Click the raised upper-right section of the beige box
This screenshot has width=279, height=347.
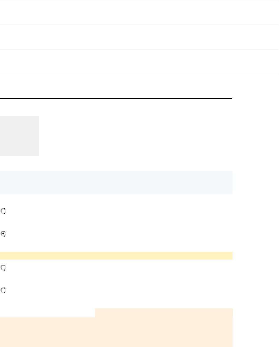[163, 313]
